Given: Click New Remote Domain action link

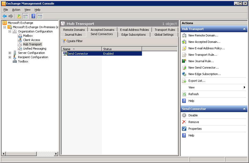Looking at the screenshot, I should click(203, 35).
